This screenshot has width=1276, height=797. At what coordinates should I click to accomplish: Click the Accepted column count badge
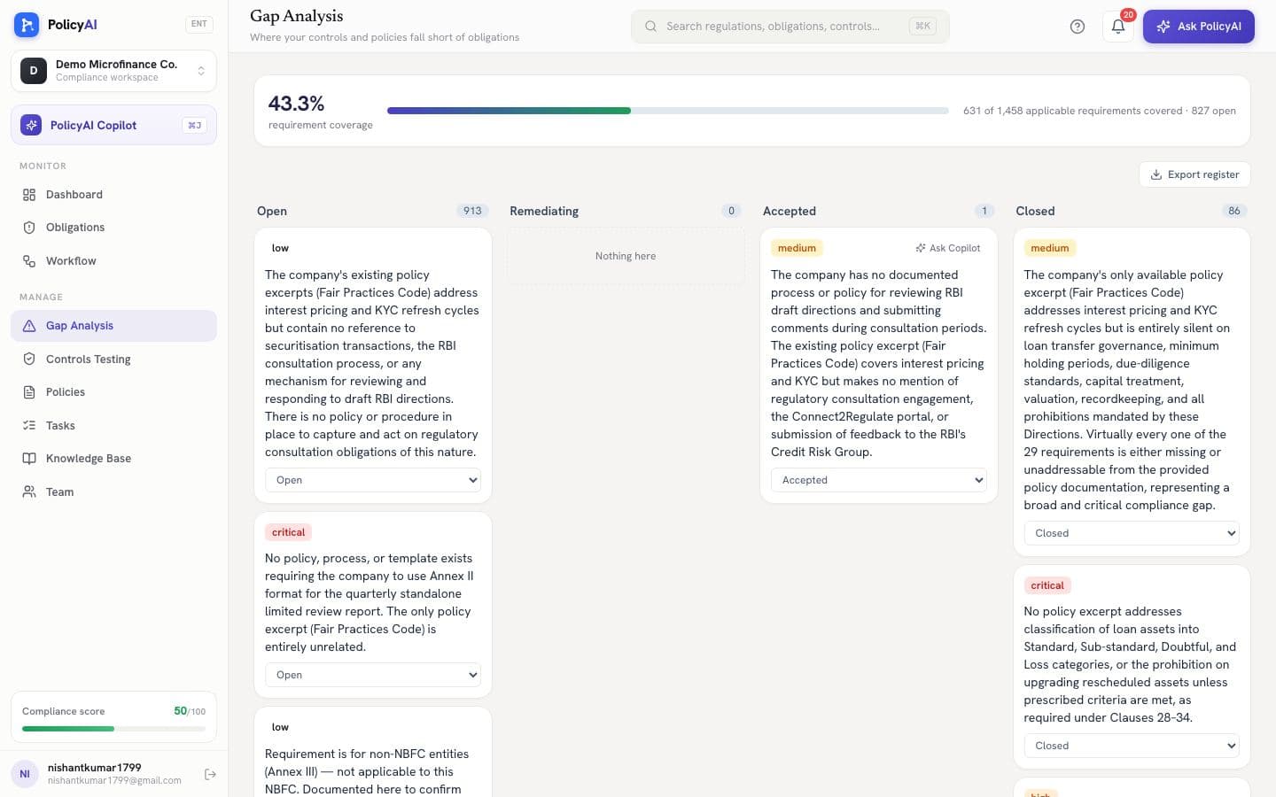(984, 211)
